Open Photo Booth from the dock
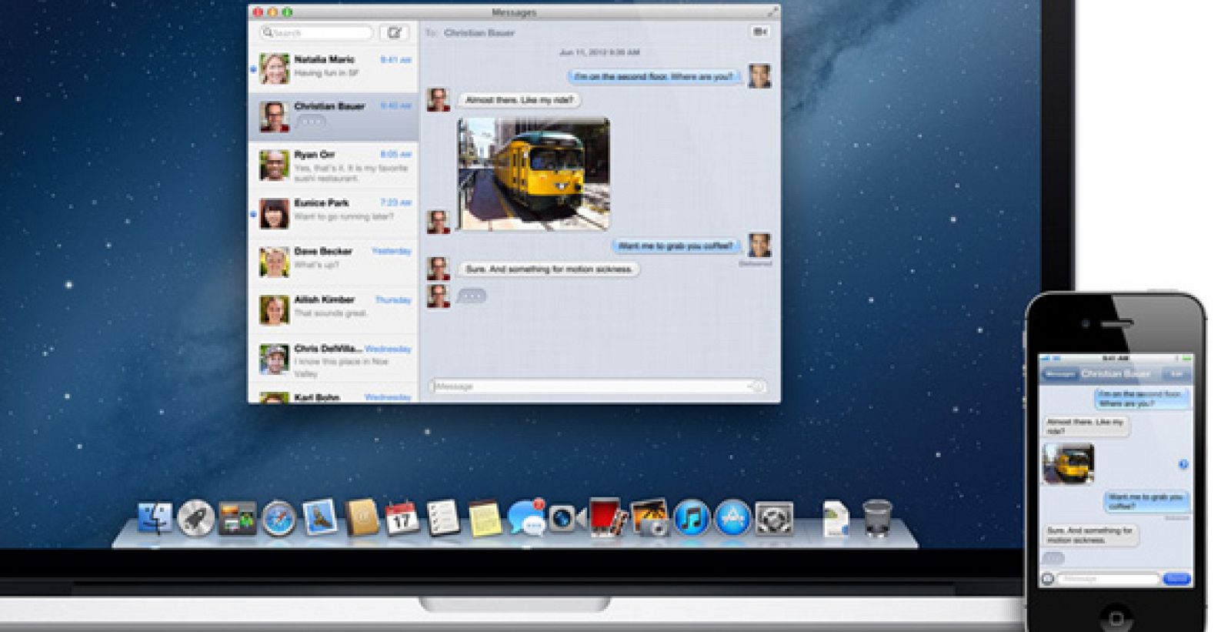The image size is (1231, 632). click(607, 518)
